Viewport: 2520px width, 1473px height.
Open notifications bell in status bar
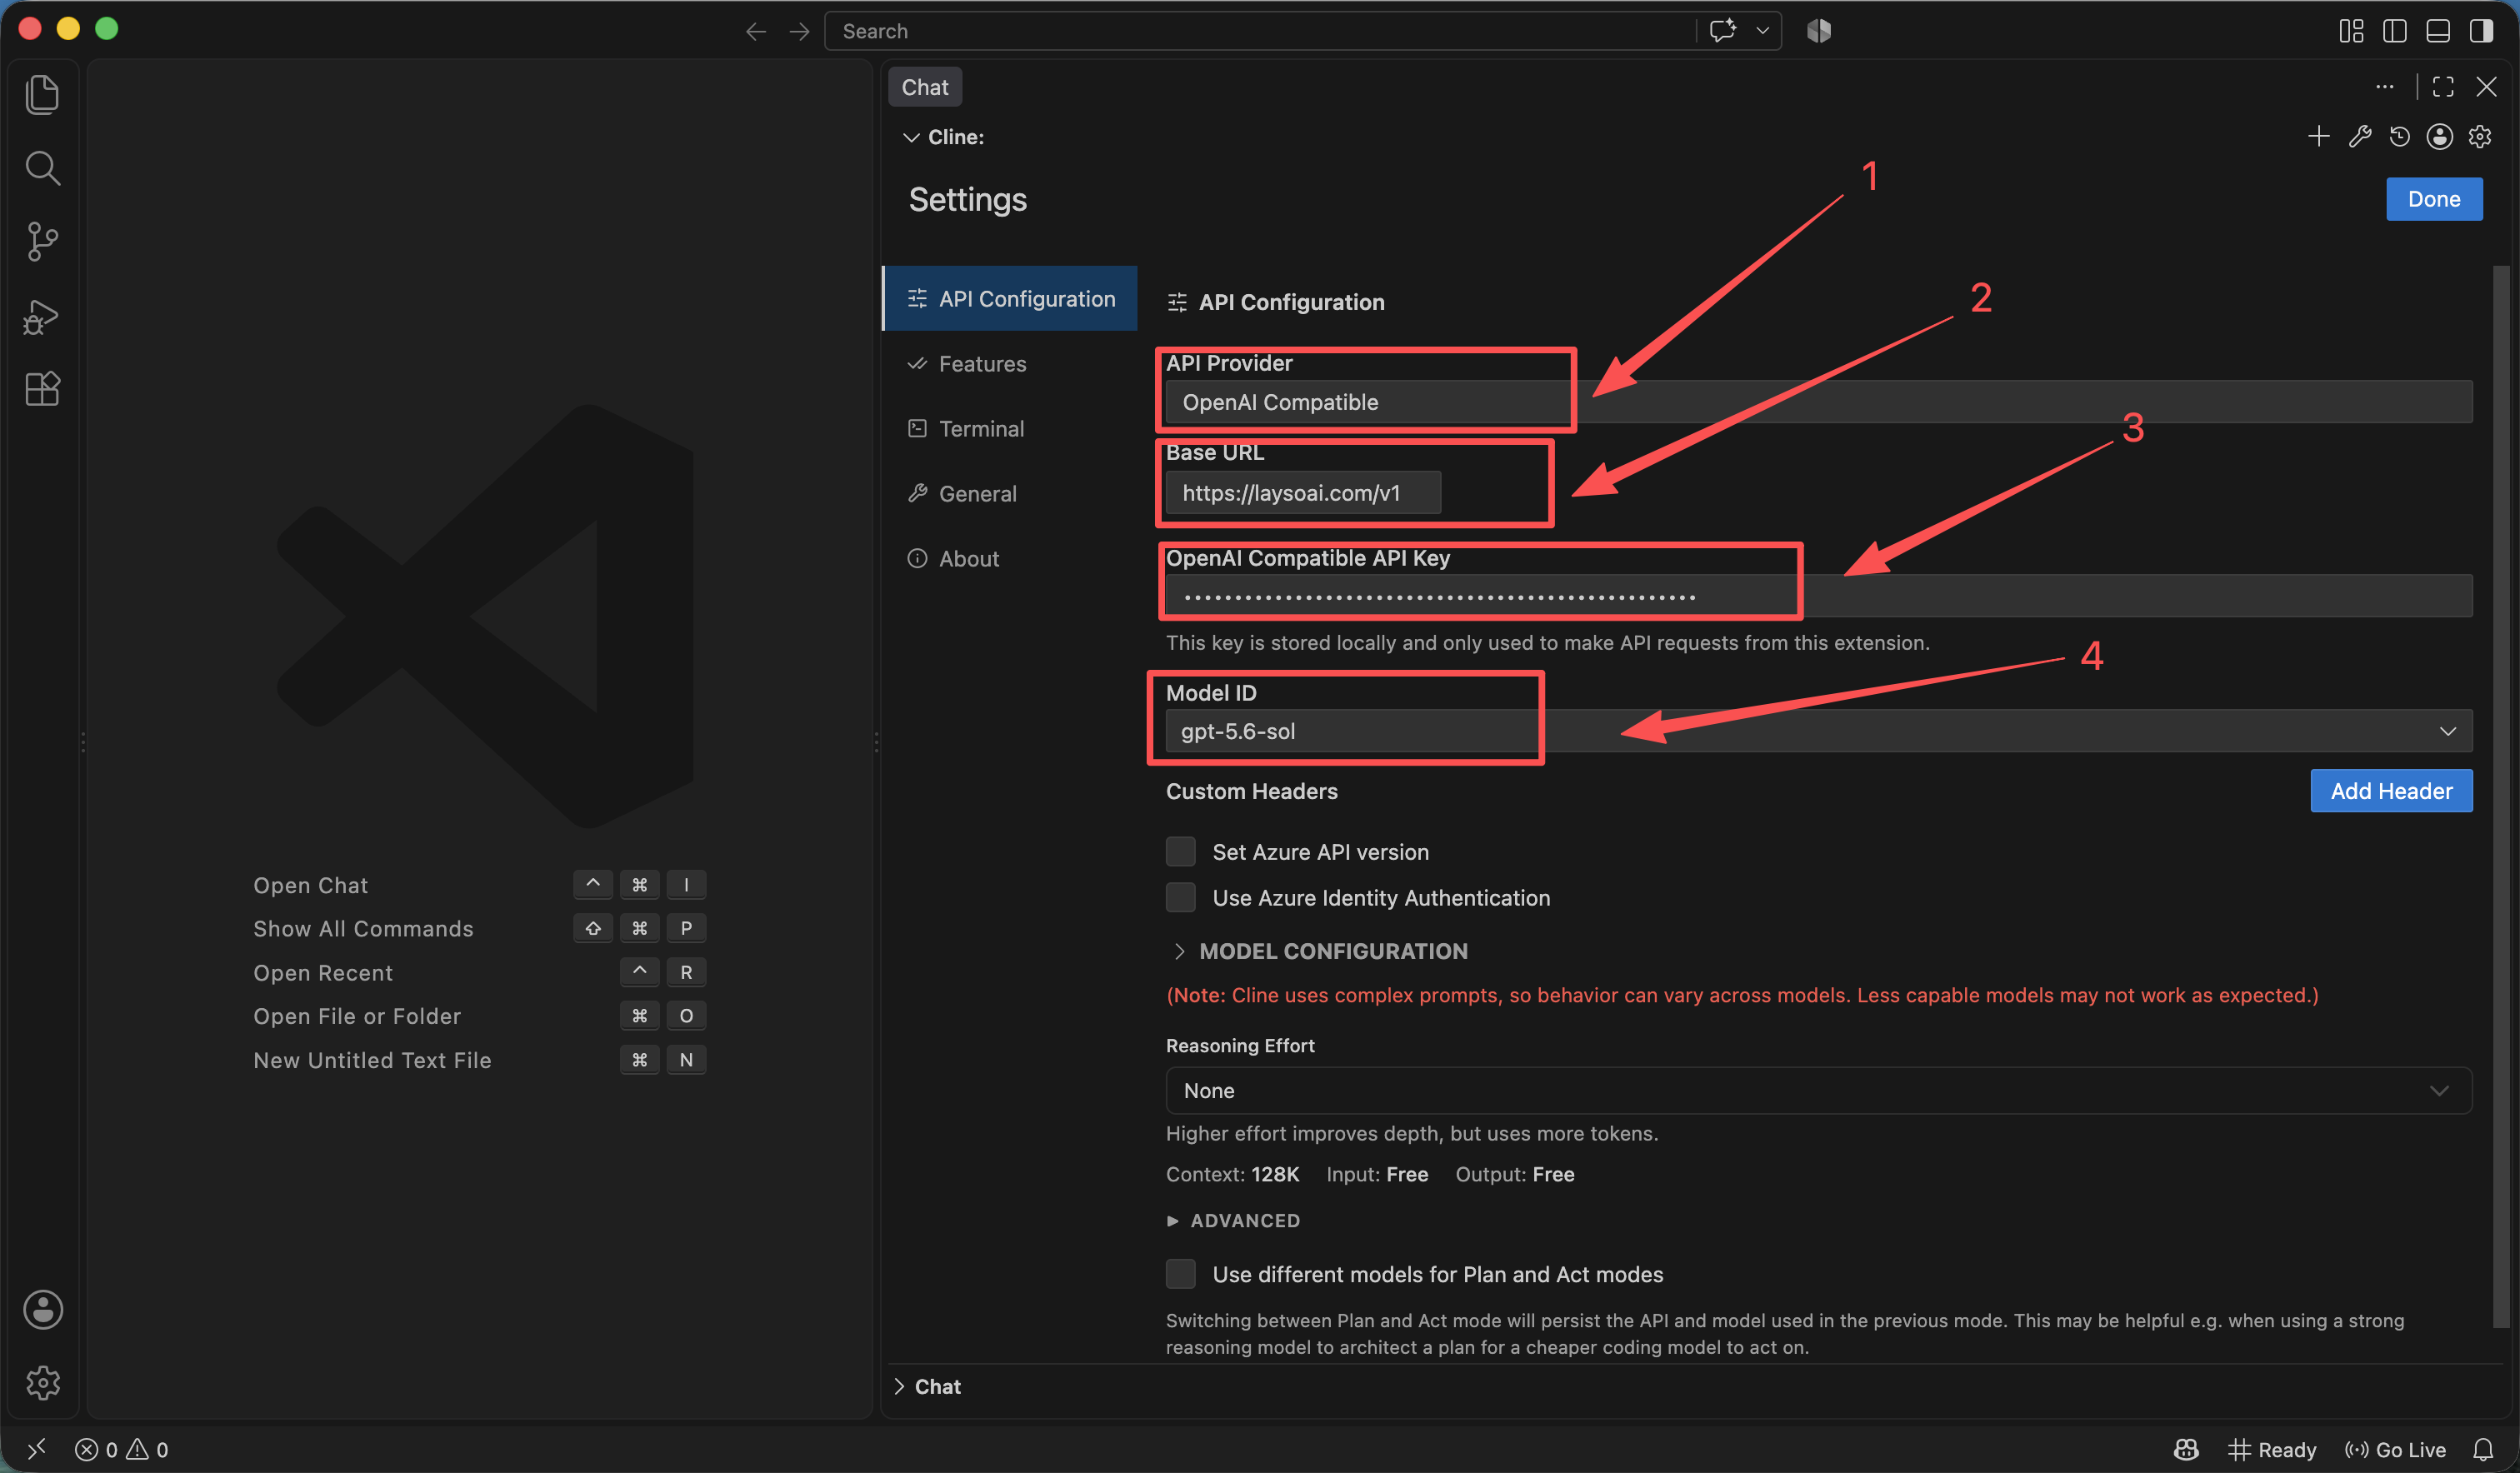coord(2483,1449)
